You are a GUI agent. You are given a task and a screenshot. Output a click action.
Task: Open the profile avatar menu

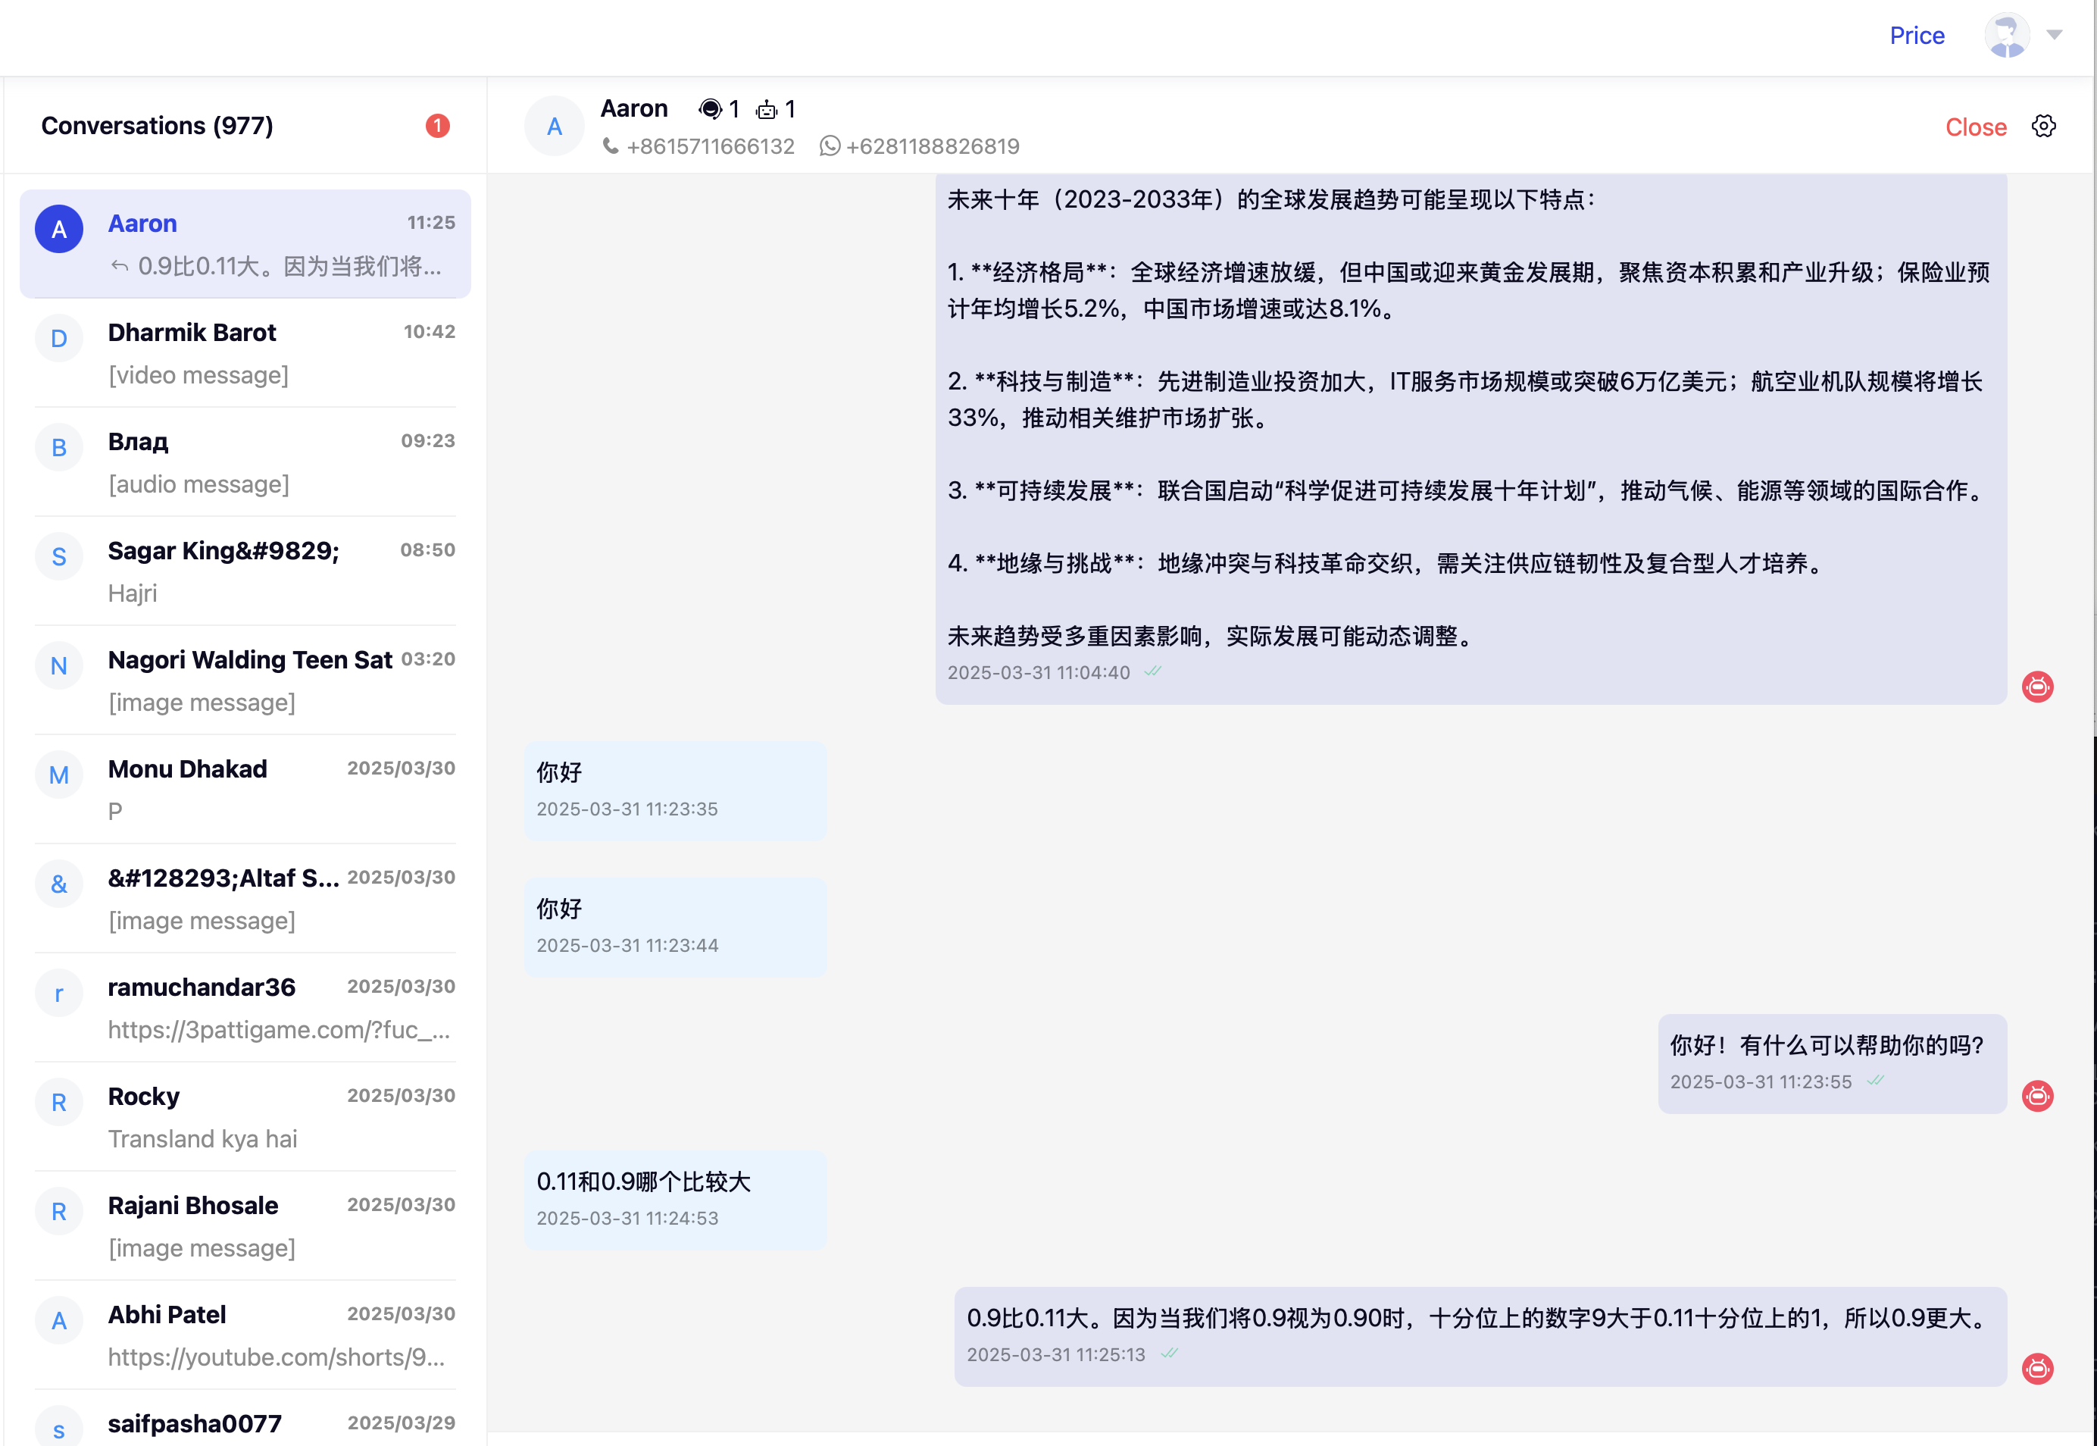click(x=2006, y=36)
